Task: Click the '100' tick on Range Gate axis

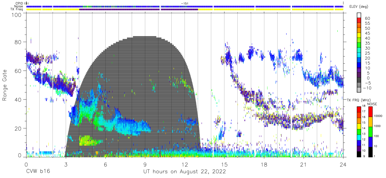Action: click(x=17, y=15)
